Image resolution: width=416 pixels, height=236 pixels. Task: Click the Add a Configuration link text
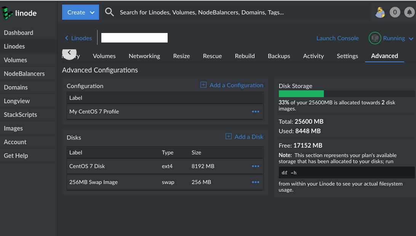236,85
